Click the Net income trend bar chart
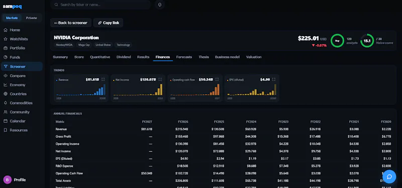Viewport: 402px width, 188px height. pyautogui.click(x=138, y=90)
